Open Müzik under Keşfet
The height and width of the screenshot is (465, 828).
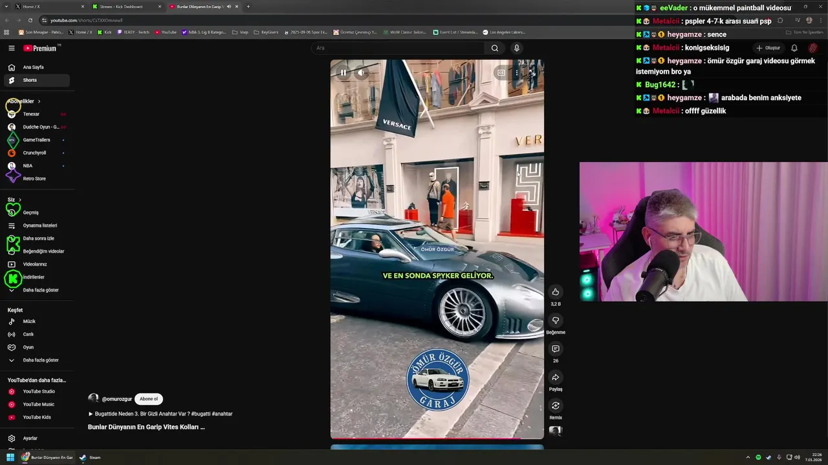[37, 322]
